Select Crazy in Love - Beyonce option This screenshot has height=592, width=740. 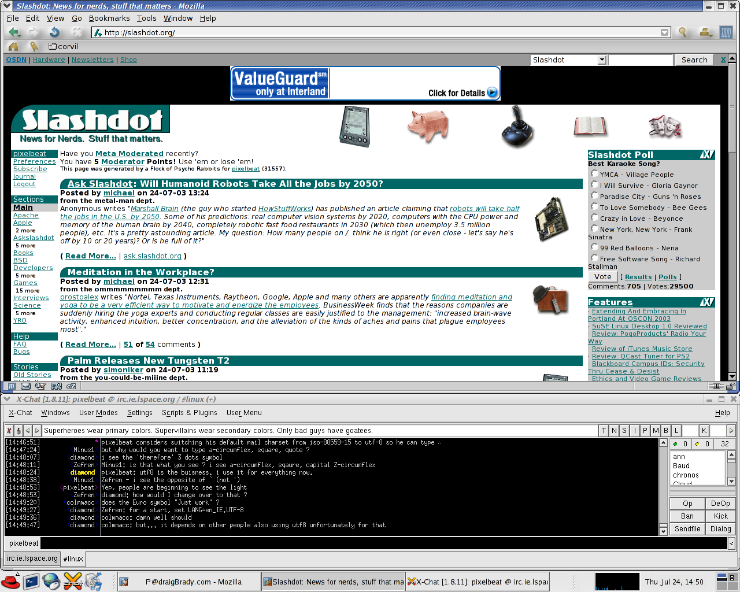click(595, 217)
